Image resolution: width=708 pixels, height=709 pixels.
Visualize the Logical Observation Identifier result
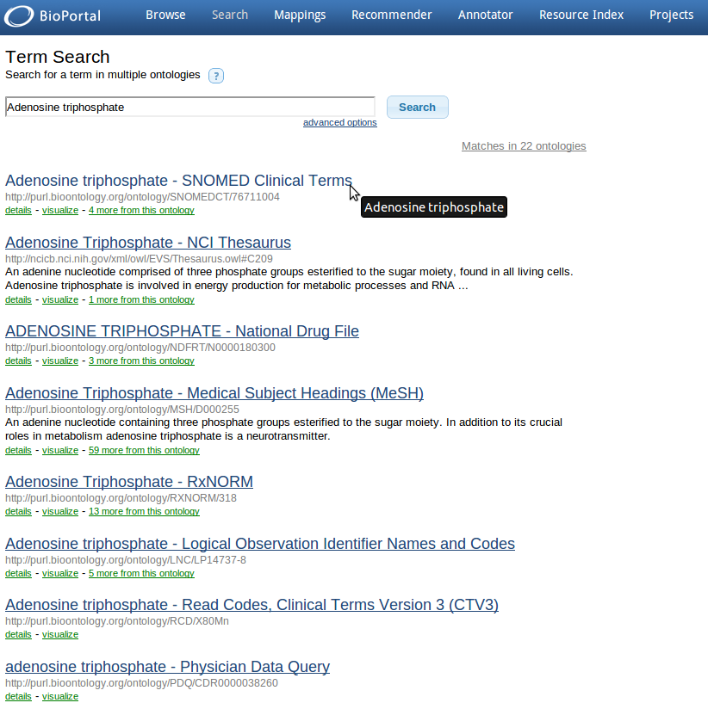(x=60, y=573)
